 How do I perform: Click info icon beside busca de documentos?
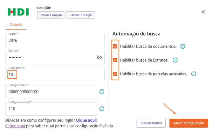pyautogui.click(x=183, y=46)
